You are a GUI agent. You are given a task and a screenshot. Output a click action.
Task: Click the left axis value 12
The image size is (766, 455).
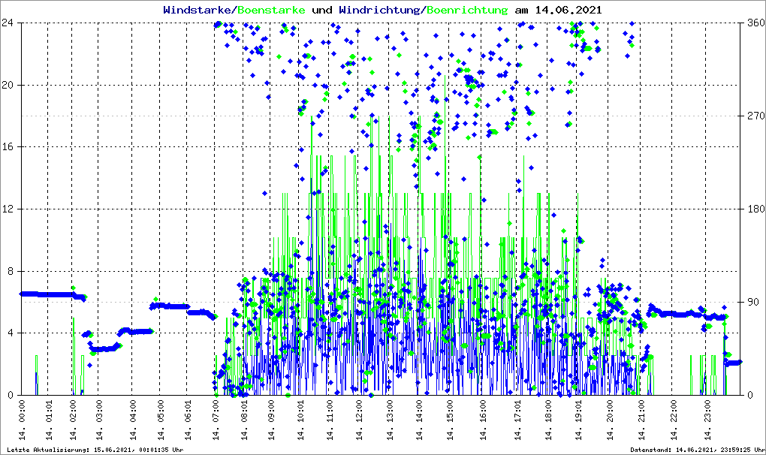pyautogui.click(x=7, y=209)
